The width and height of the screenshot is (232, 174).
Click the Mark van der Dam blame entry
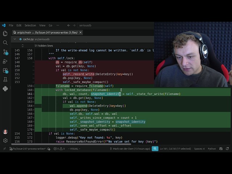(x=130, y=149)
